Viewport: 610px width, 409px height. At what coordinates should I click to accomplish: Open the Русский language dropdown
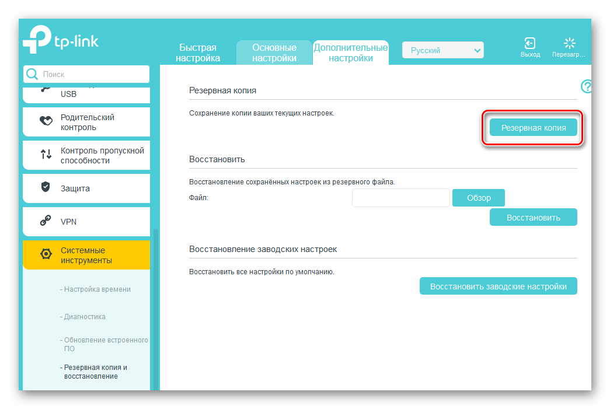(x=443, y=50)
